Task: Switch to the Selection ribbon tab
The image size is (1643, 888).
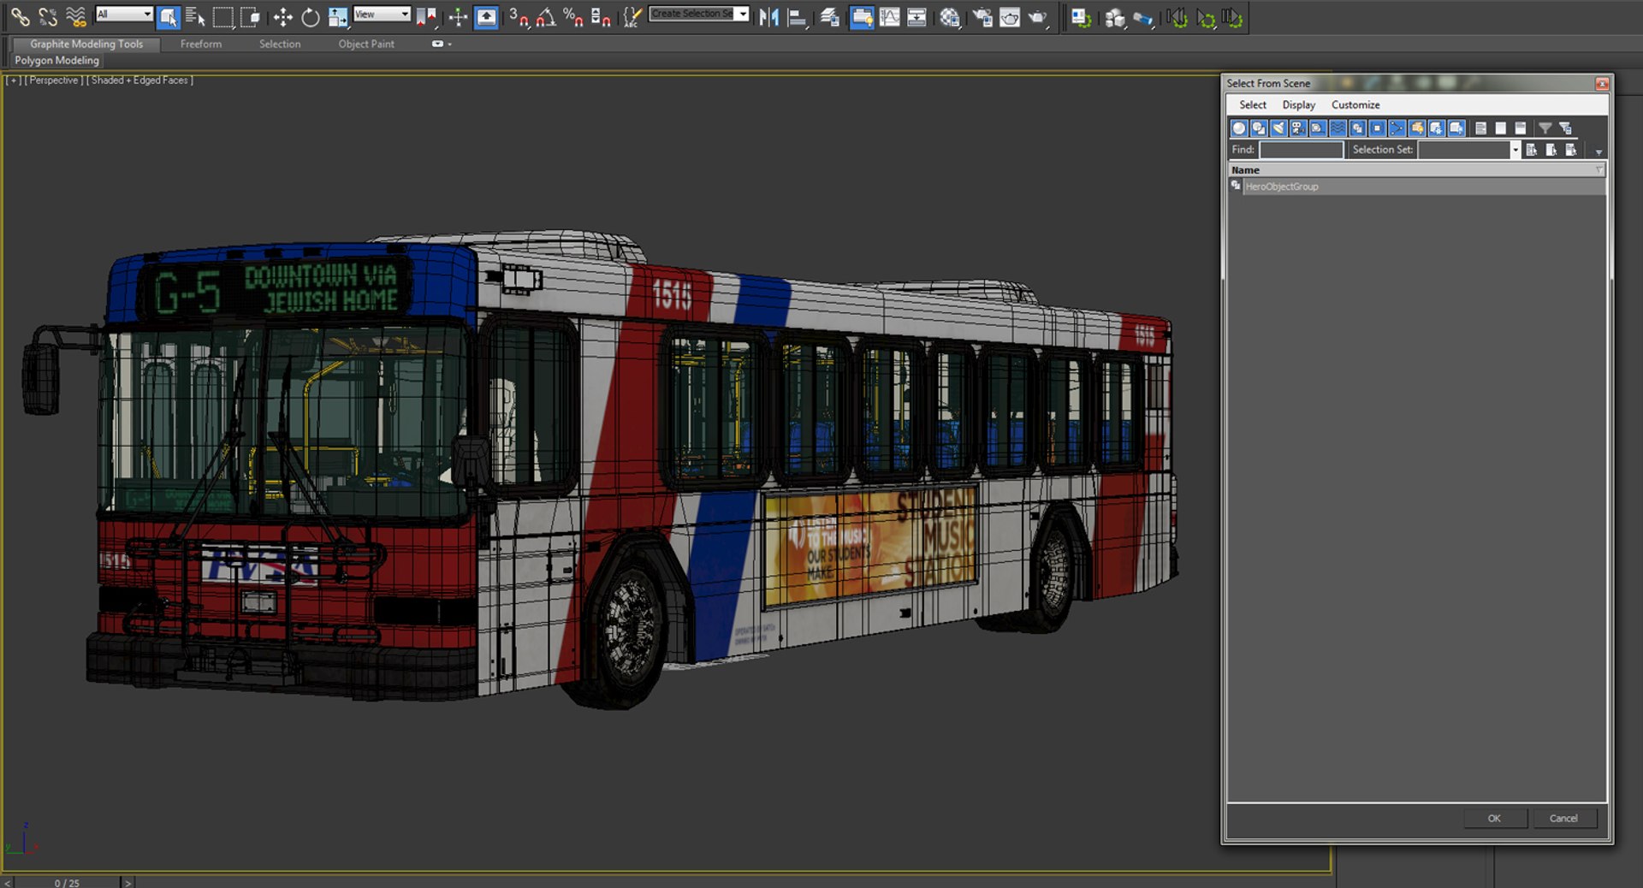Action: click(280, 44)
